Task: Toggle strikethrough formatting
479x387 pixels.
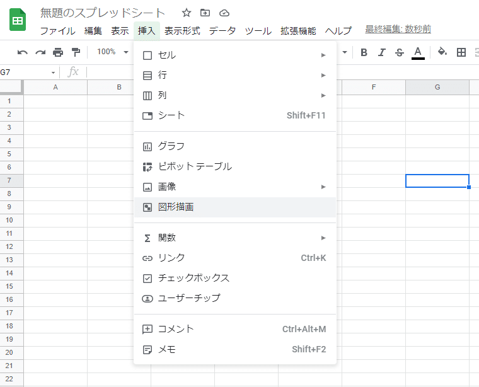Action: tap(399, 52)
